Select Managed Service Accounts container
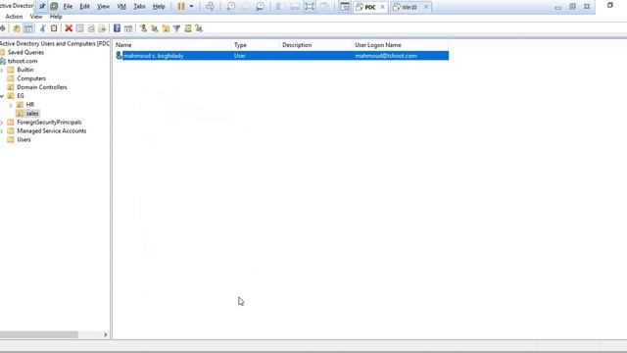The image size is (627, 353). tap(52, 130)
